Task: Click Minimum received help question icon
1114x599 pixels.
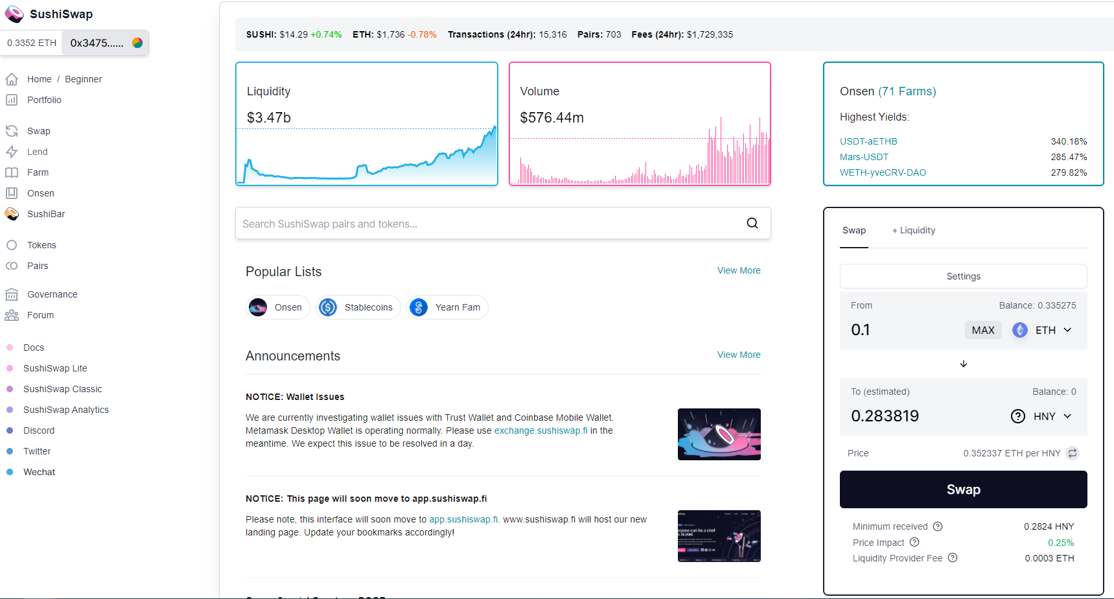Action: (938, 526)
